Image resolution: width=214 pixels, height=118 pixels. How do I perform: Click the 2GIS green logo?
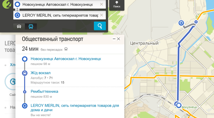(6, 4)
